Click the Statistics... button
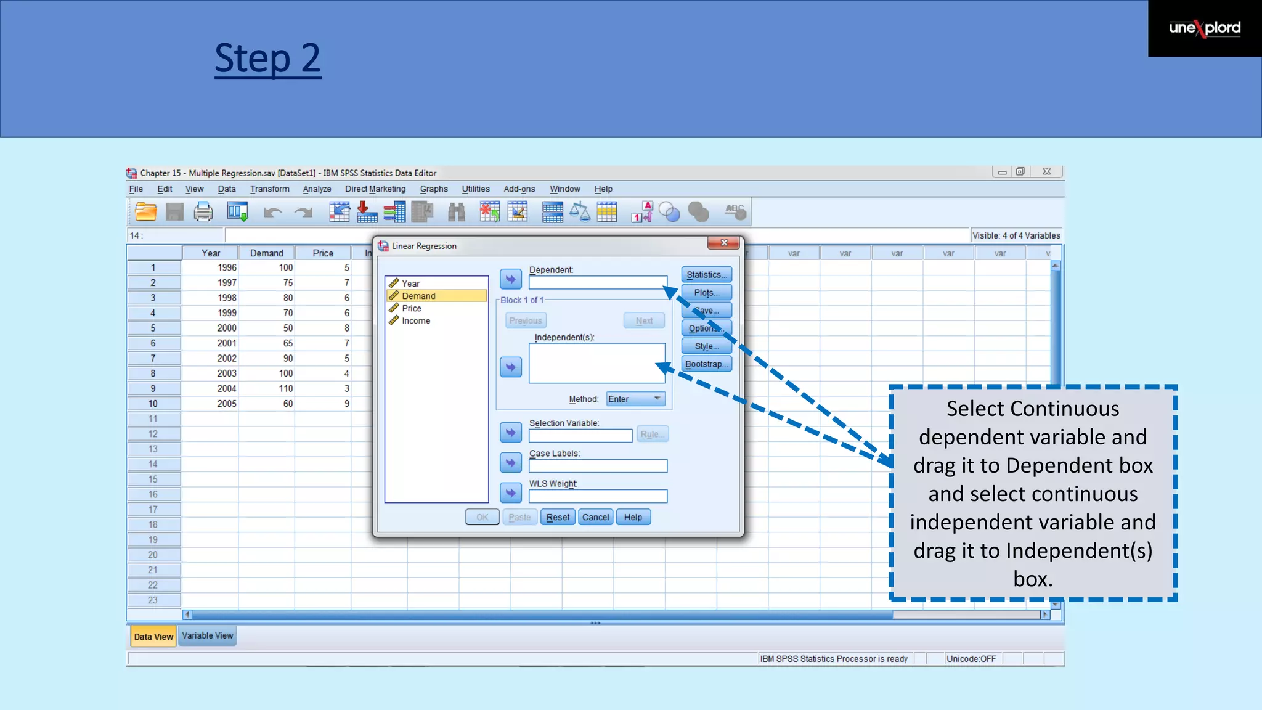This screenshot has height=710, width=1262. [706, 275]
